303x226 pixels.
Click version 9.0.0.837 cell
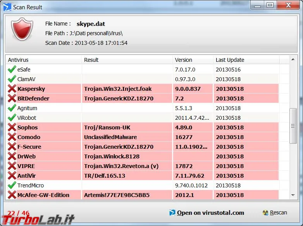pyautogui.click(x=188, y=89)
